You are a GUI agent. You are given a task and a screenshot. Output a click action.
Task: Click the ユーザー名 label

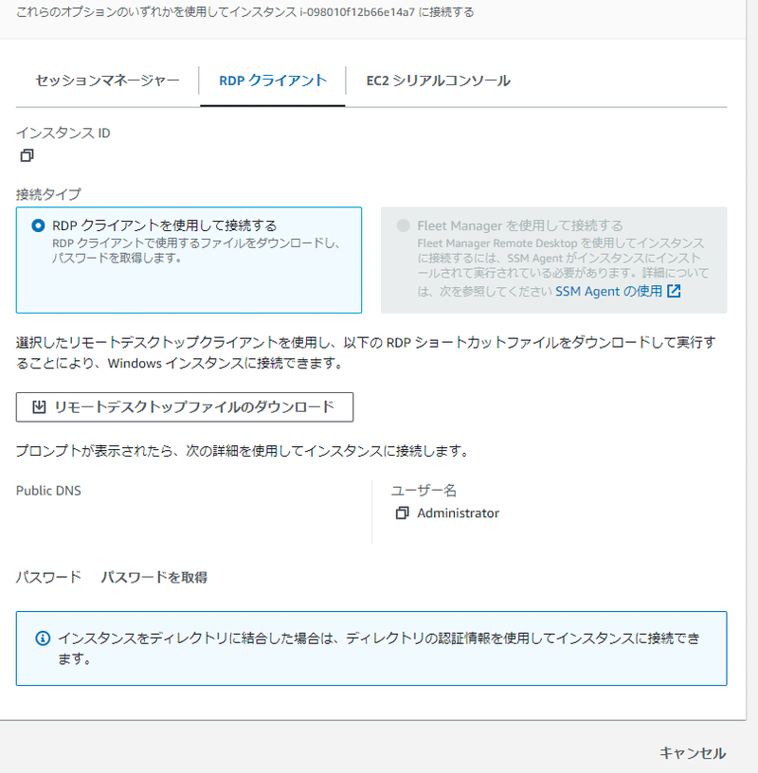[x=424, y=491]
